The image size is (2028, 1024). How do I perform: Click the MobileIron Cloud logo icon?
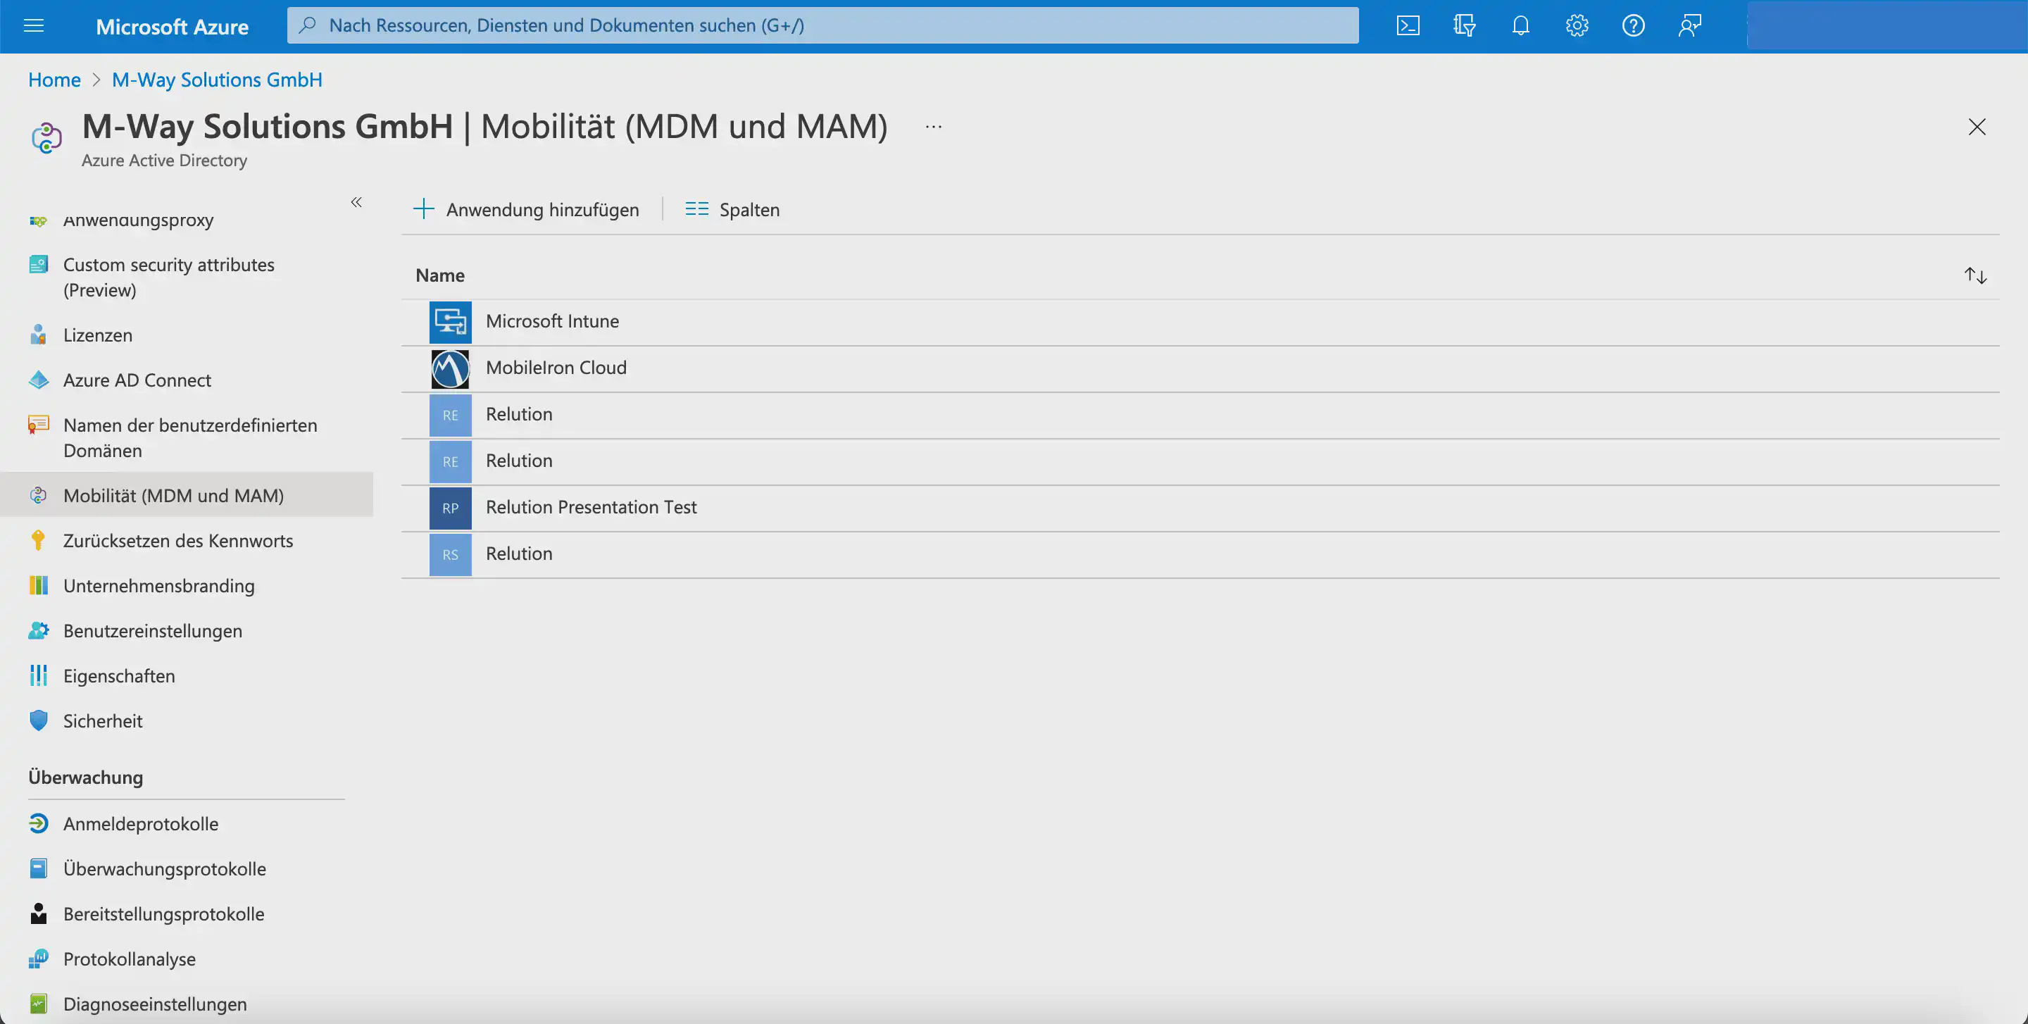(x=451, y=368)
